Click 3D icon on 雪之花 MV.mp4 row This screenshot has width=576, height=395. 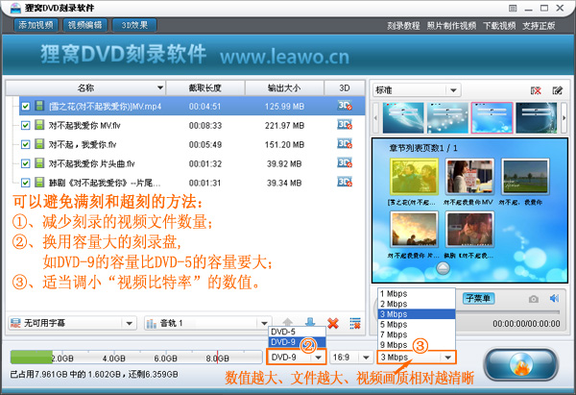coord(345,106)
